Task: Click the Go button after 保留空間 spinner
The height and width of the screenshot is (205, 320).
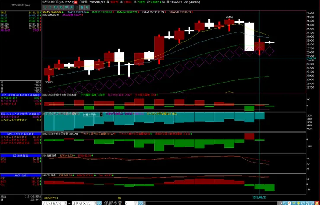Action: (x=141, y=203)
